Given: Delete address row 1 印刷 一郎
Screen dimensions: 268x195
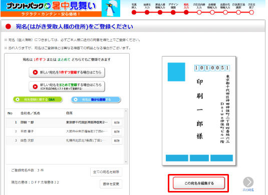Looking at the screenshot, I should (117, 122).
